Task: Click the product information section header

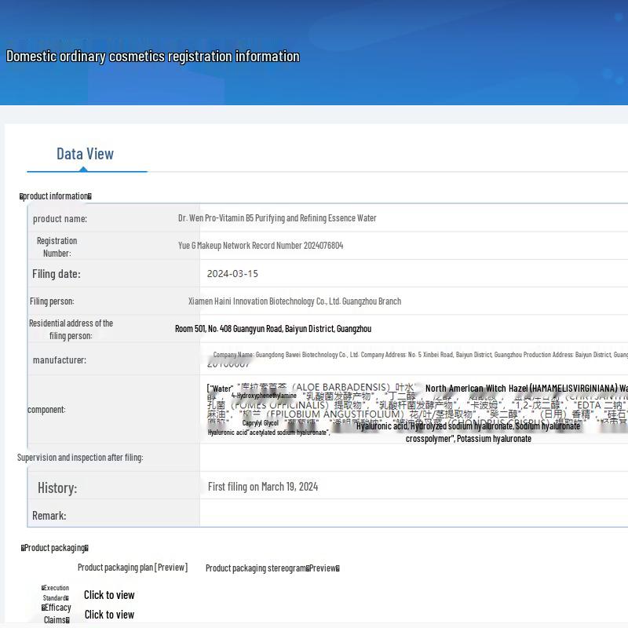Action: click(56, 196)
